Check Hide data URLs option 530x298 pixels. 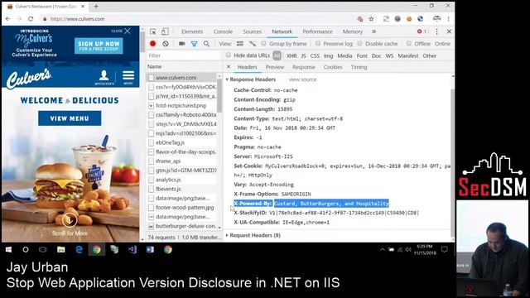point(229,55)
